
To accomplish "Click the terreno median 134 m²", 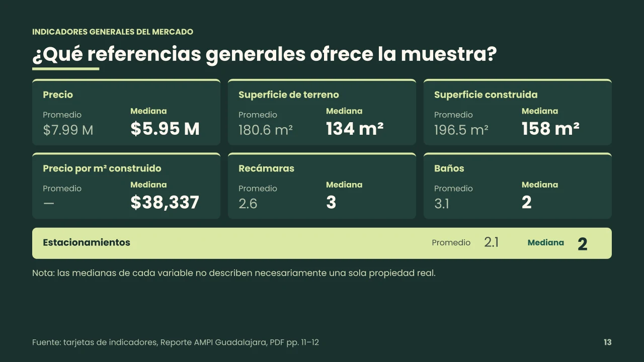I will tap(355, 129).
